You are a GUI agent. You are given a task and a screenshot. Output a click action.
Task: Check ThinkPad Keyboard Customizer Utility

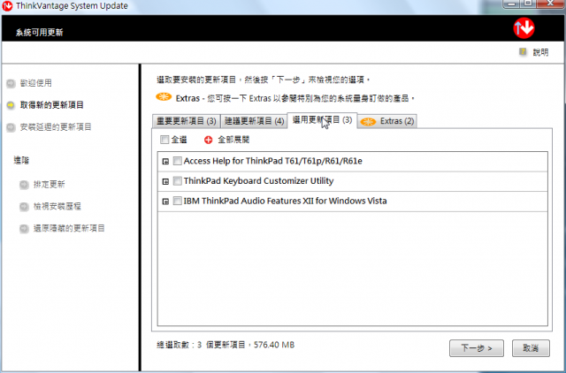[177, 180]
